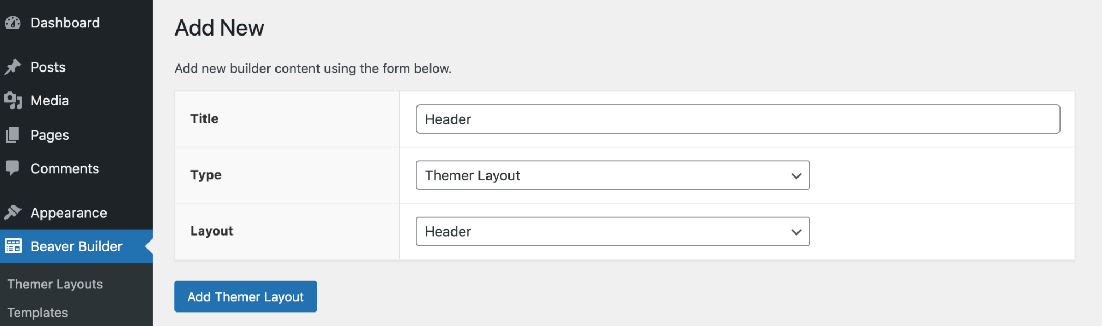Select the highlighted Beaver Builder menu entry

tap(76, 246)
